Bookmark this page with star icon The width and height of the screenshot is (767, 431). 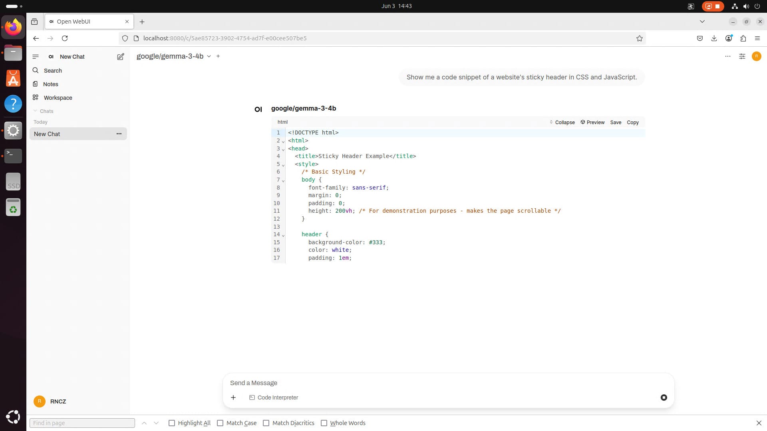click(640, 38)
